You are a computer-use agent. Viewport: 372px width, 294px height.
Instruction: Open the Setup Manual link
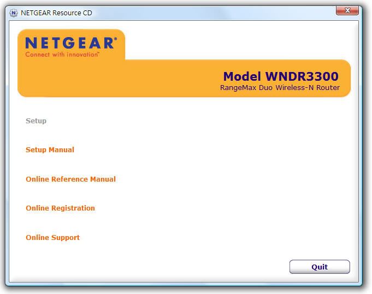coord(50,149)
